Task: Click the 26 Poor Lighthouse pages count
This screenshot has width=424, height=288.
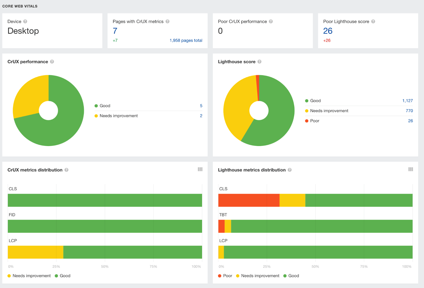Action: point(410,121)
